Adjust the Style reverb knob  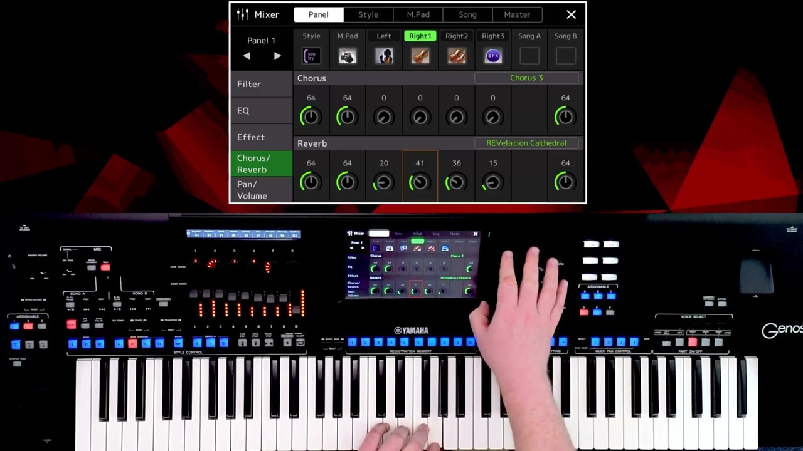pyautogui.click(x=311, y=182)
